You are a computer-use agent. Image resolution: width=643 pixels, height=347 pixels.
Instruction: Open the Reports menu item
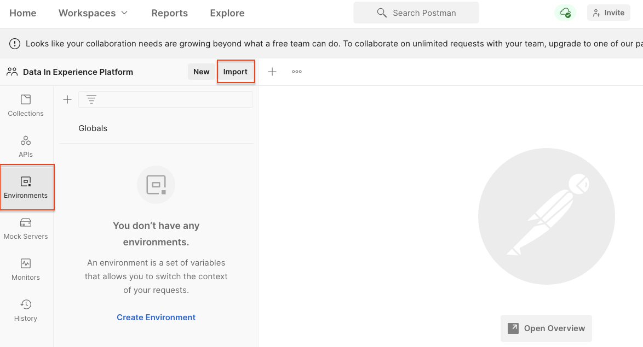170,13
